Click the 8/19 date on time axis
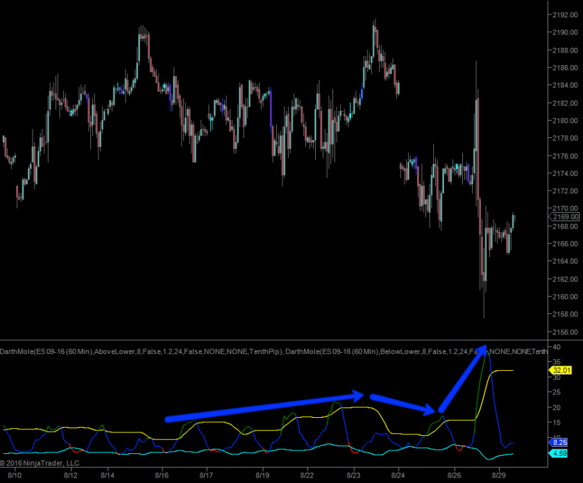583x483 pixels. pyautogui.click(x=262, y=475)
